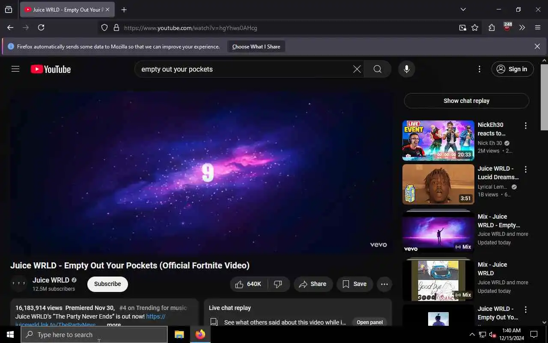This screenshot has height=343, width=548.
Task: Click the Juice WRLD channel avatar
Action: pyautogui.click(x=19, y=284)
